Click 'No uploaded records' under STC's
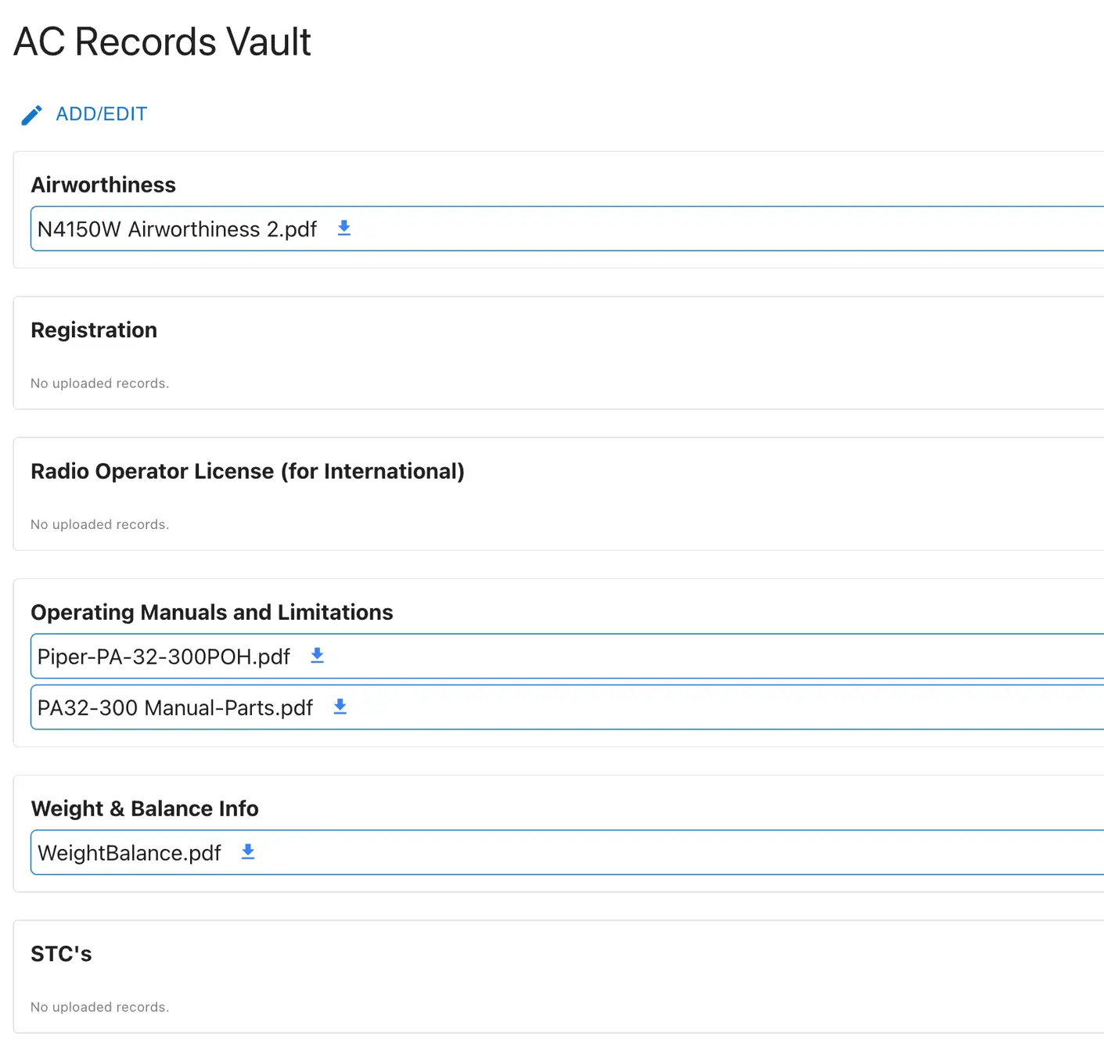The image size is (1104, 1058). coord(99,1007)
